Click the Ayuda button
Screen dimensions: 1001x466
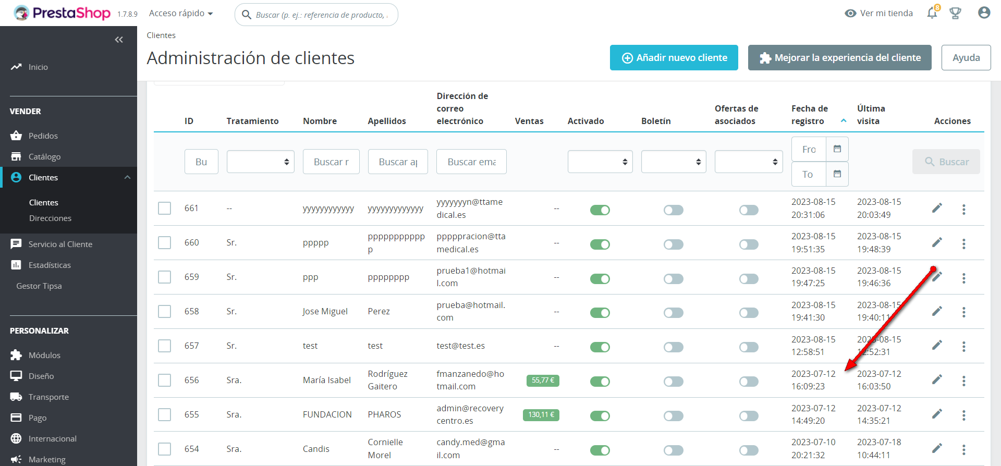tap(966, 57)
